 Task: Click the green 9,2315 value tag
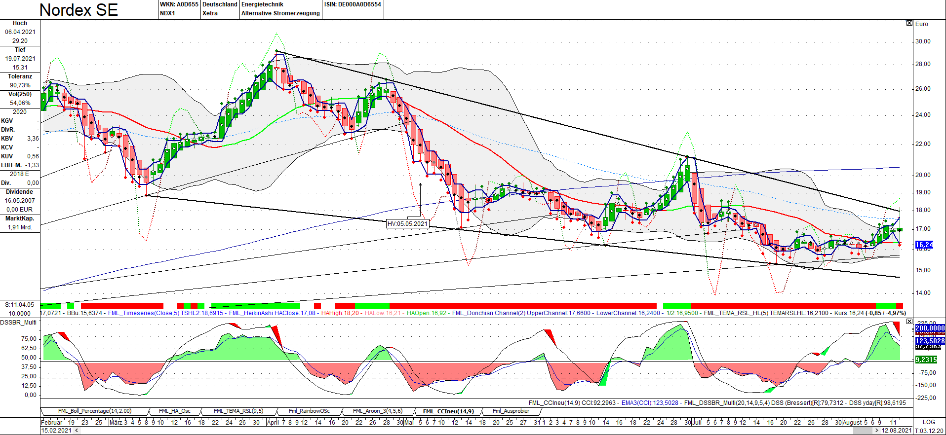point(926,360)
